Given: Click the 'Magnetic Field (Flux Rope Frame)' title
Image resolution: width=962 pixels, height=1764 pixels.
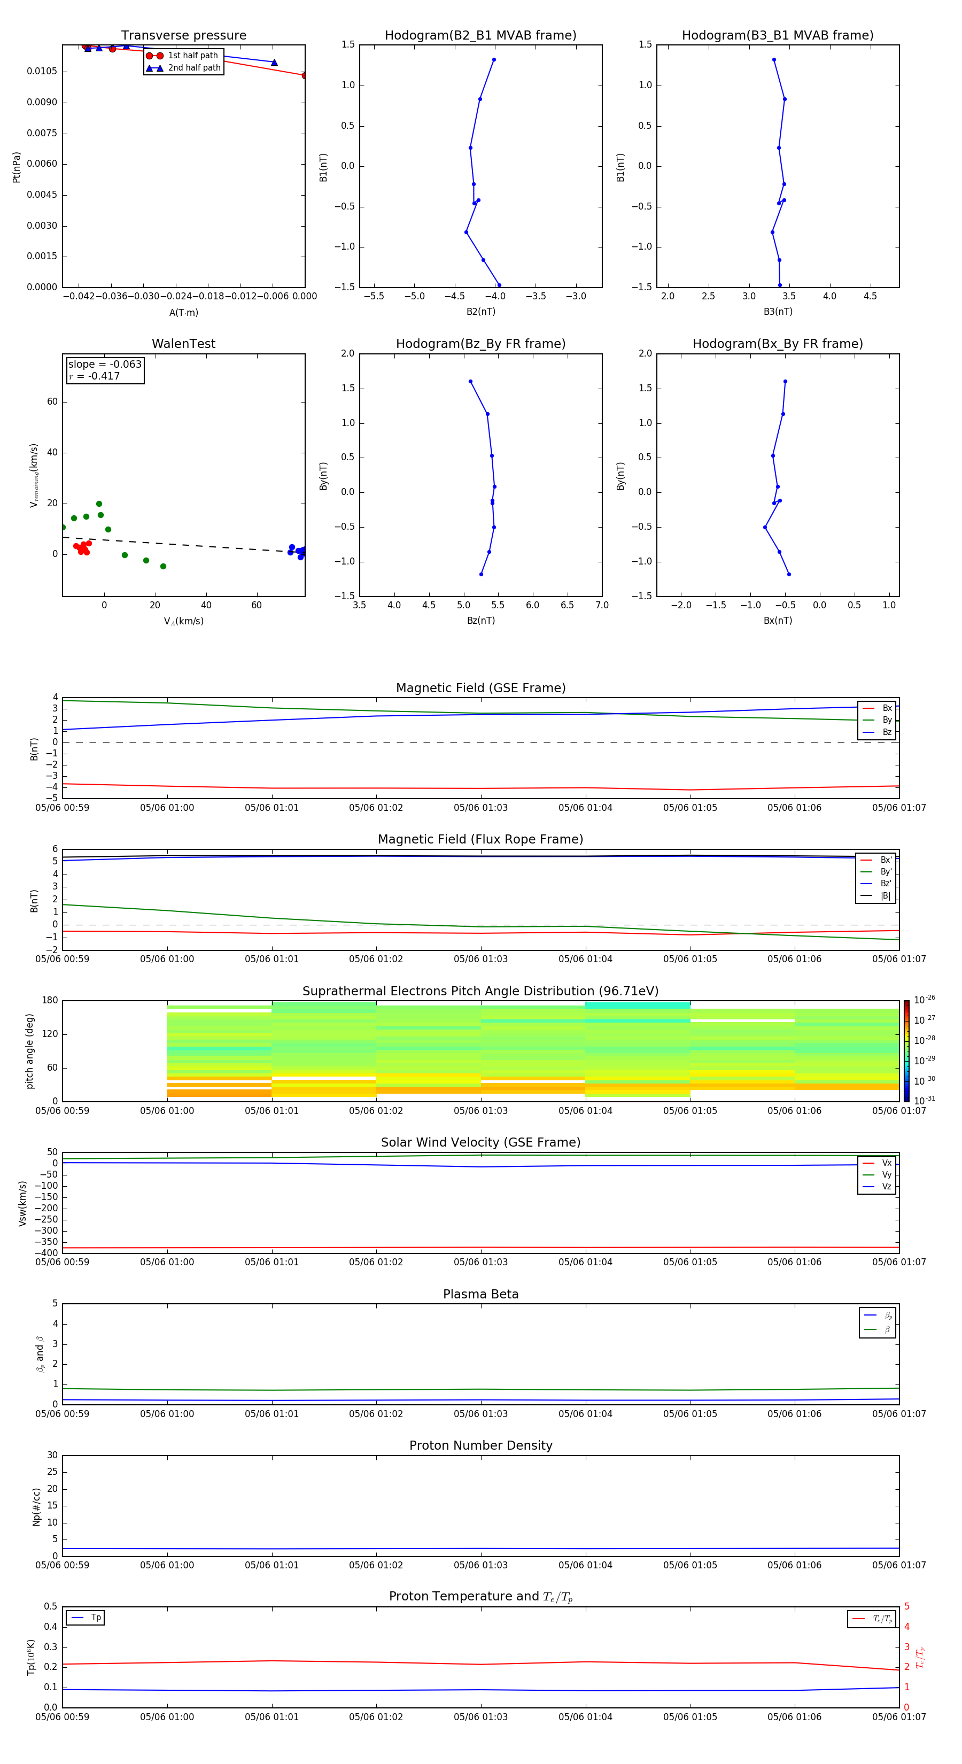Looking at the screenshot, I should tap(480, 840).
